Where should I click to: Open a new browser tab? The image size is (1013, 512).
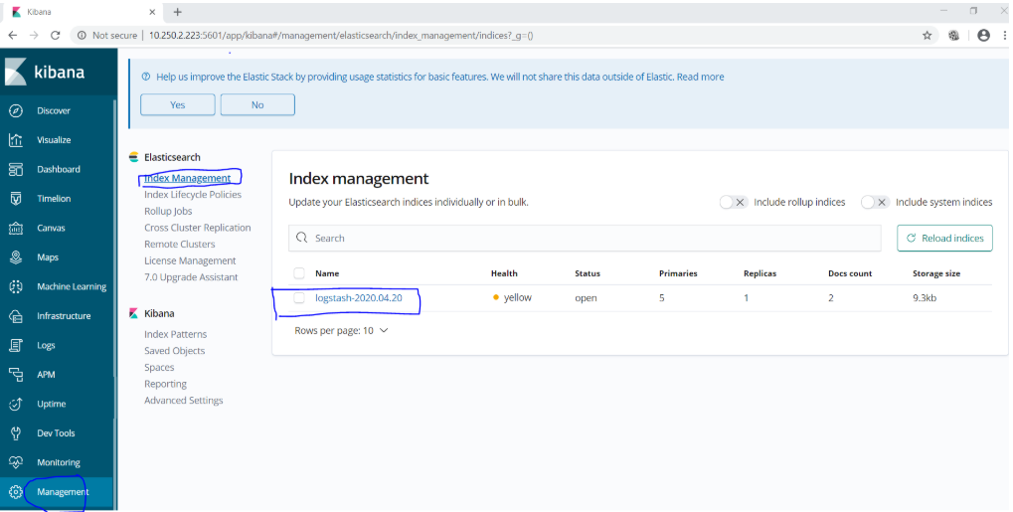(178, 12)
